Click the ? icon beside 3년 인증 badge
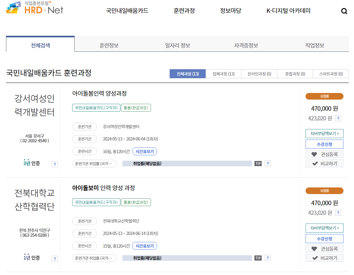Image resolution: width=354 pixels, height=275 pixels. point(54,164)
